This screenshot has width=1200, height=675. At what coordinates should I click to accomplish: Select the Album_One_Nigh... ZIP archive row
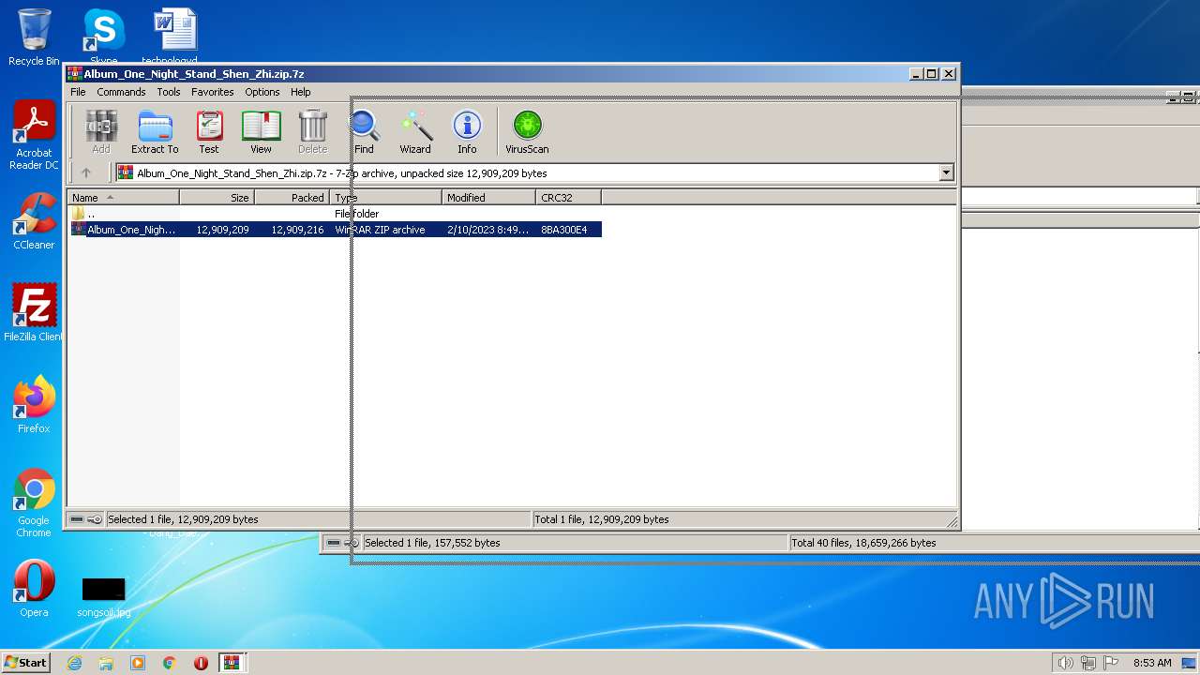click(336, 230)
